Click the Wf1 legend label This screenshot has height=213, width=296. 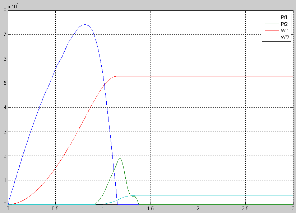(x=285, y=30)
